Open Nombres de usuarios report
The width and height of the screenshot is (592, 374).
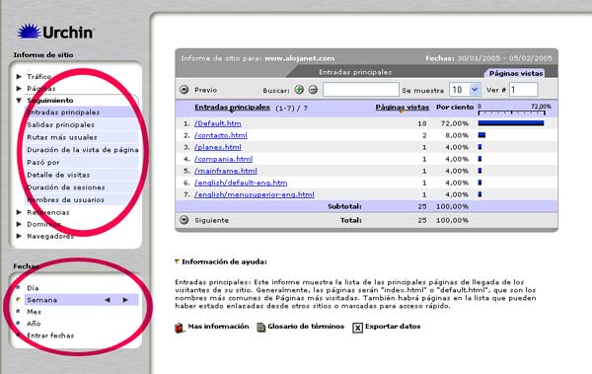pyautogui.click(x=65, y=200)
